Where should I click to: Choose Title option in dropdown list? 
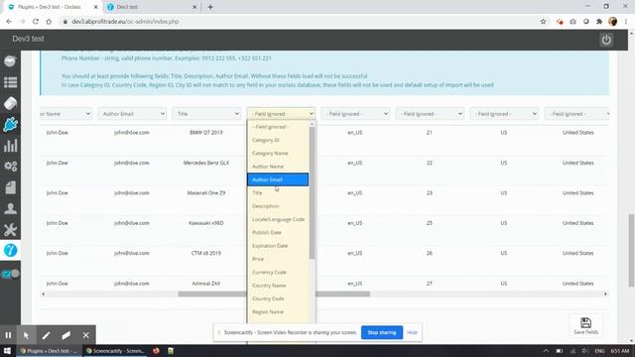click(x=278, y=192)
